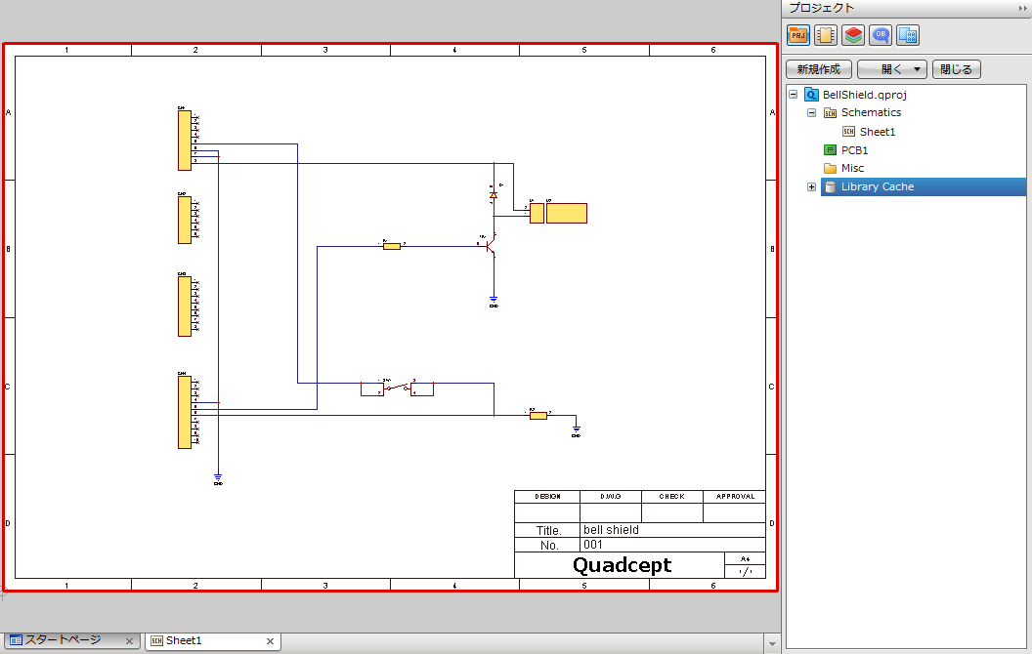This screenshot has height=654, width=1032.
Task: Close the Sheet1 tab
Action: [x=270, y=641]
